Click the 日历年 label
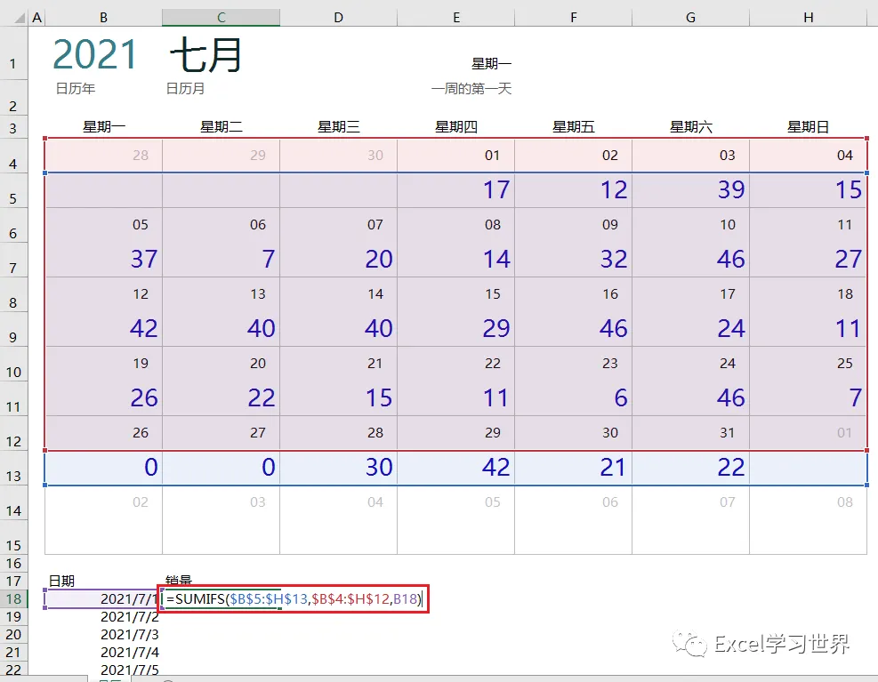Screen dimensions: 878x682 pos(76,88)
